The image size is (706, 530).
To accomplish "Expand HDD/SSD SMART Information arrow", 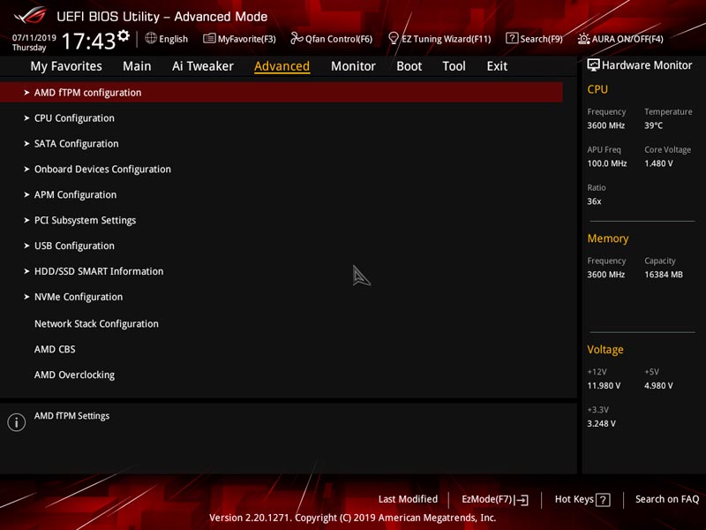I will [26, 271].
